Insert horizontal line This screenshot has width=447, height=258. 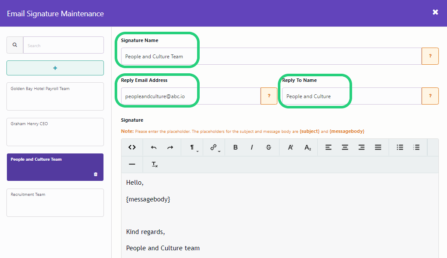[x=132, y=164]
